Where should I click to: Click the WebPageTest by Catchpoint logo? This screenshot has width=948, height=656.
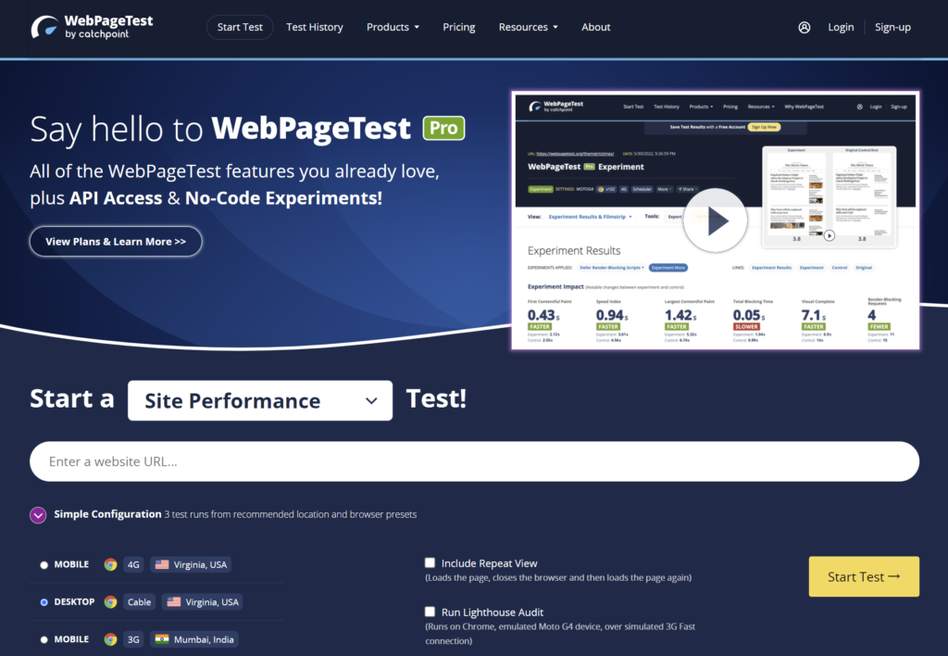(92, 27)
